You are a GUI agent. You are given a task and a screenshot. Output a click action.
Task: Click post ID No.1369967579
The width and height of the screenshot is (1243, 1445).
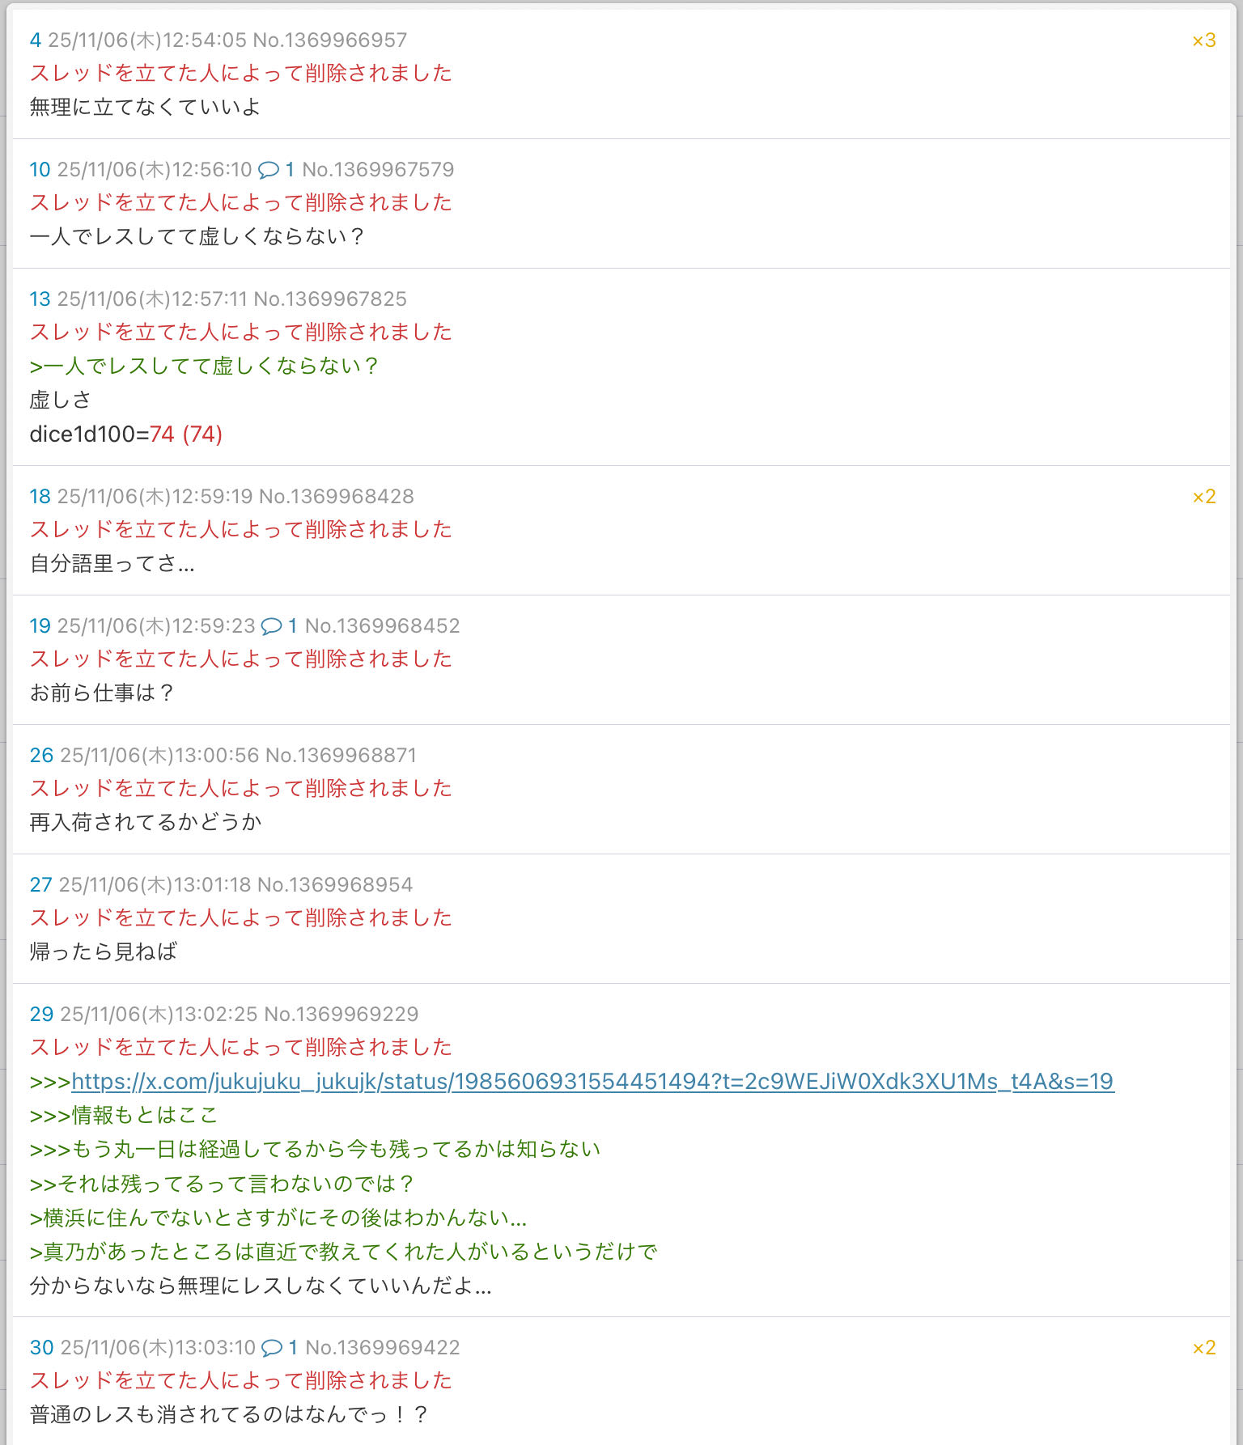point(378,170)
